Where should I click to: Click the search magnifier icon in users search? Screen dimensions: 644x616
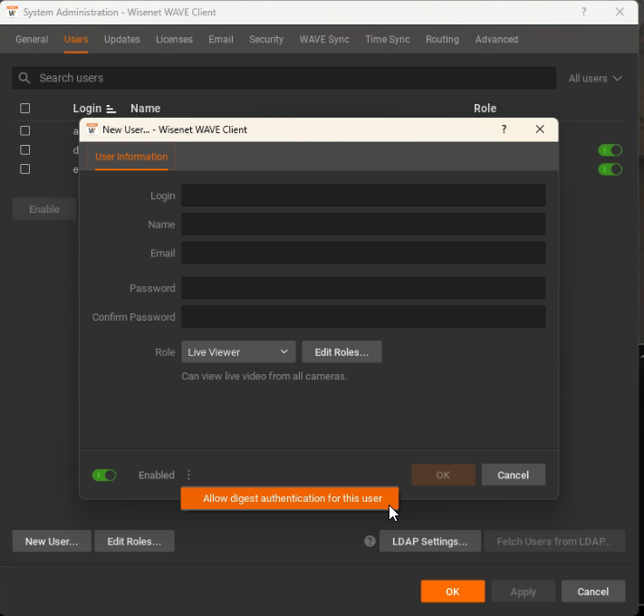tap(24, 78)
